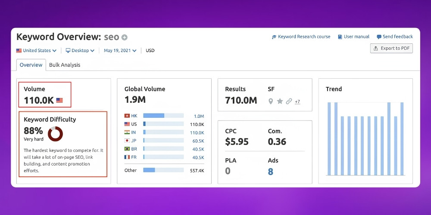Viewport: 431px width, 215px height.
Task: Click the FR country link in Global Volume
Action: [134, 157]
